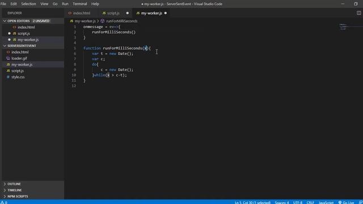Click the unsaved dot on my-worker.js tab
Screen dimensions: 363x204
pyautogui.click(x=165, y=13)
